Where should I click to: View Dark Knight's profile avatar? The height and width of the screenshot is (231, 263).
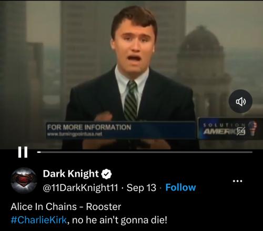tap(24, 180)
